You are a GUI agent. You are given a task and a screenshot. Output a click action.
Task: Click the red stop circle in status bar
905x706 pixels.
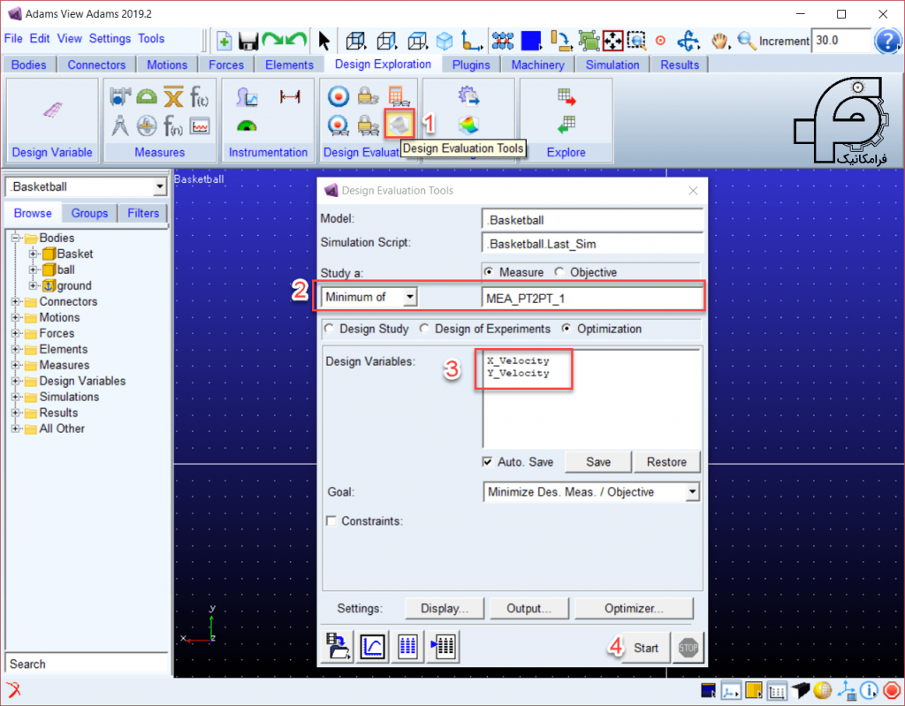pos(892,690)
